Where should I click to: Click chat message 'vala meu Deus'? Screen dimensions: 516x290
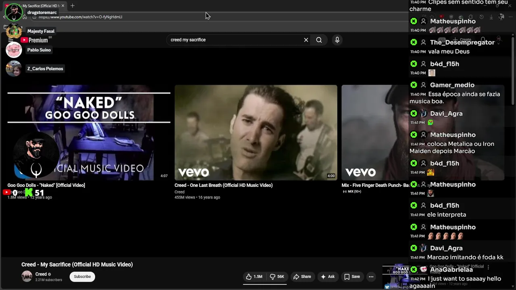(x=449, y=52)
